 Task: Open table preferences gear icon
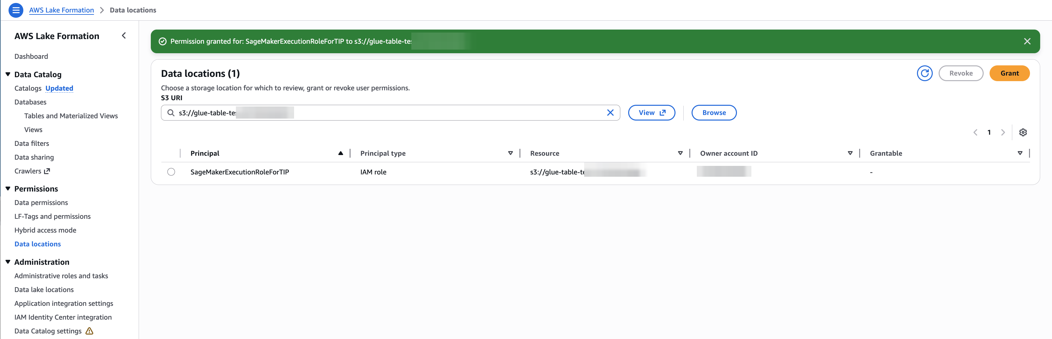point(1023,132)
